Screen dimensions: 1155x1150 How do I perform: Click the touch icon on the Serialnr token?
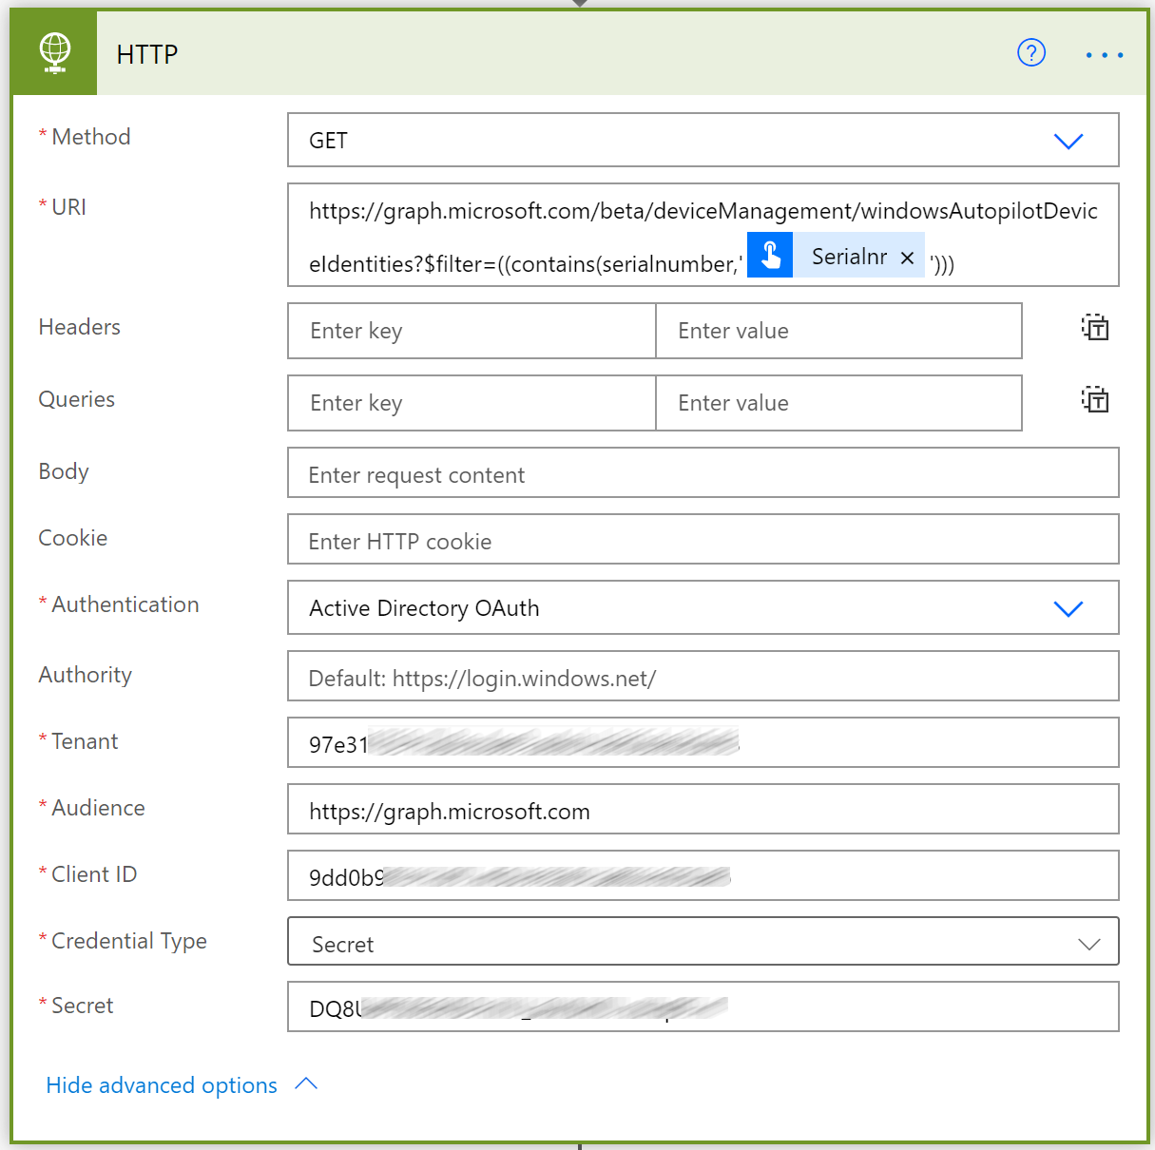pos(770,255)
